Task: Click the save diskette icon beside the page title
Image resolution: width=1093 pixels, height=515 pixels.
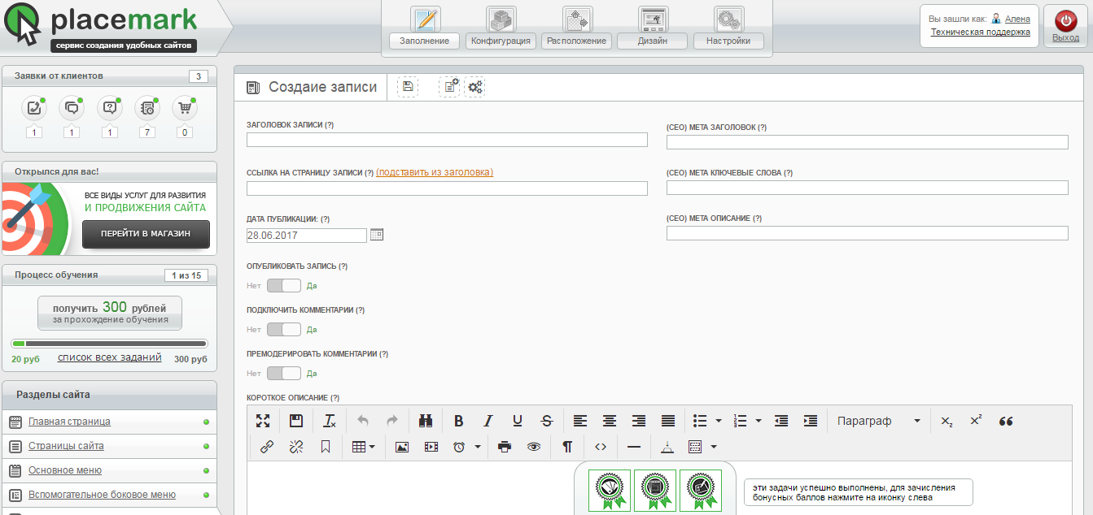Action: click(408, 87)
